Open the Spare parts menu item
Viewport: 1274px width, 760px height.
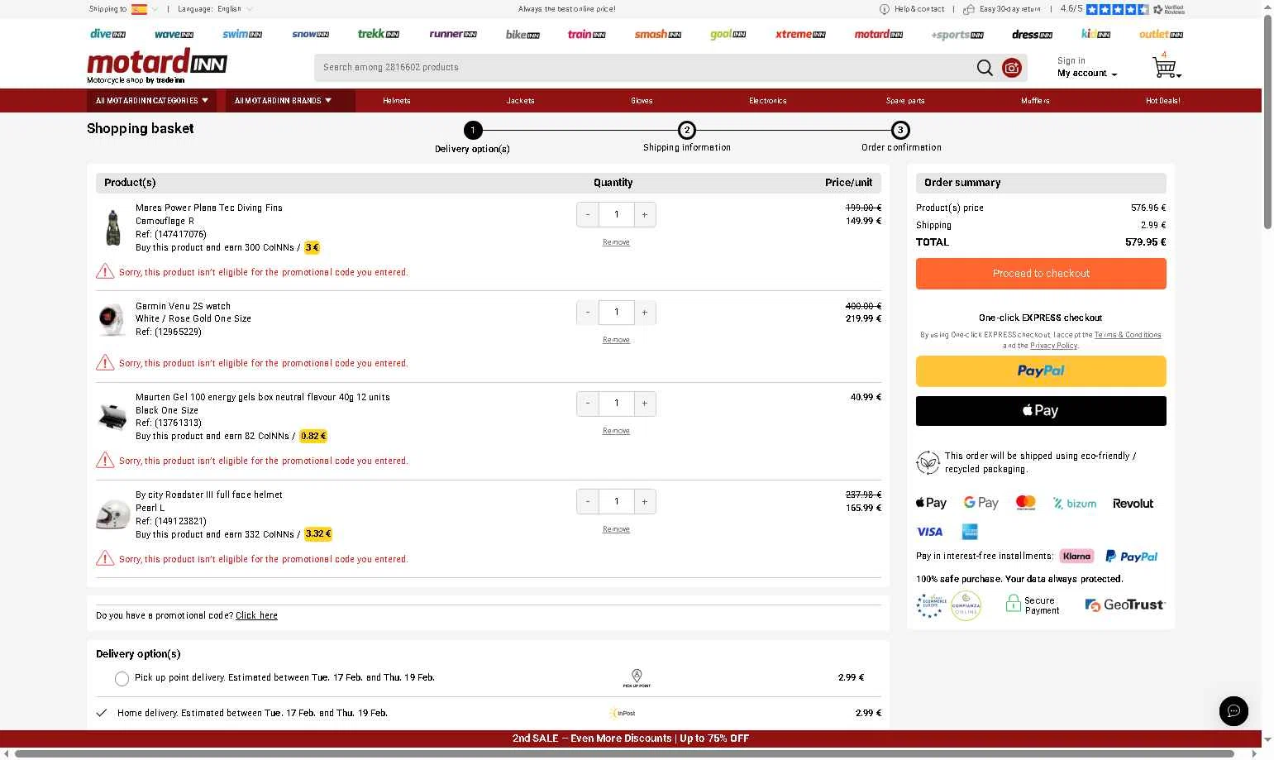905,101
